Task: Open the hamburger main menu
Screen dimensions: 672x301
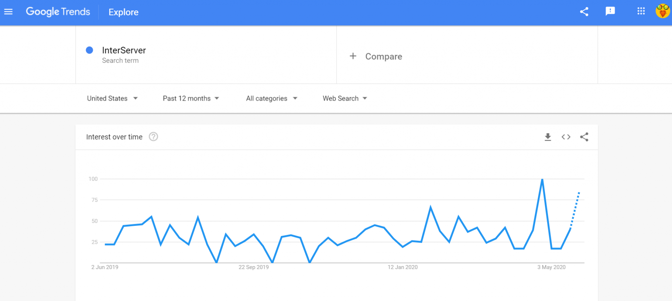Action: (x=8, y=12)
